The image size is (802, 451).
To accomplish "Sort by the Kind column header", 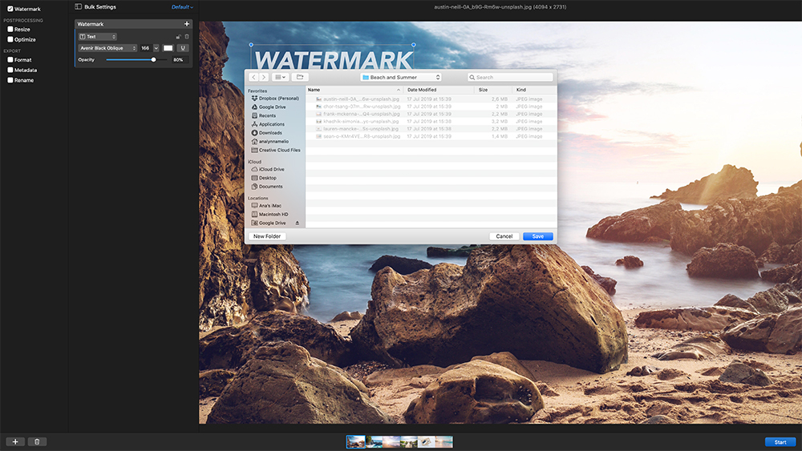I will 534,90.
